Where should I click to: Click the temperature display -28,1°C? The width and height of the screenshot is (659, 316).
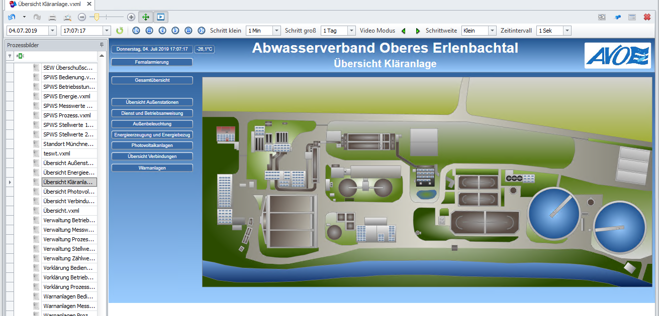coord(205,49)
